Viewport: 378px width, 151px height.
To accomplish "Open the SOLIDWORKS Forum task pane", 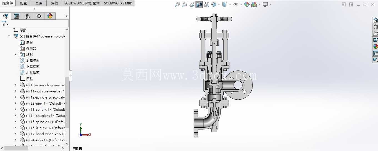I will coord(375,60).
